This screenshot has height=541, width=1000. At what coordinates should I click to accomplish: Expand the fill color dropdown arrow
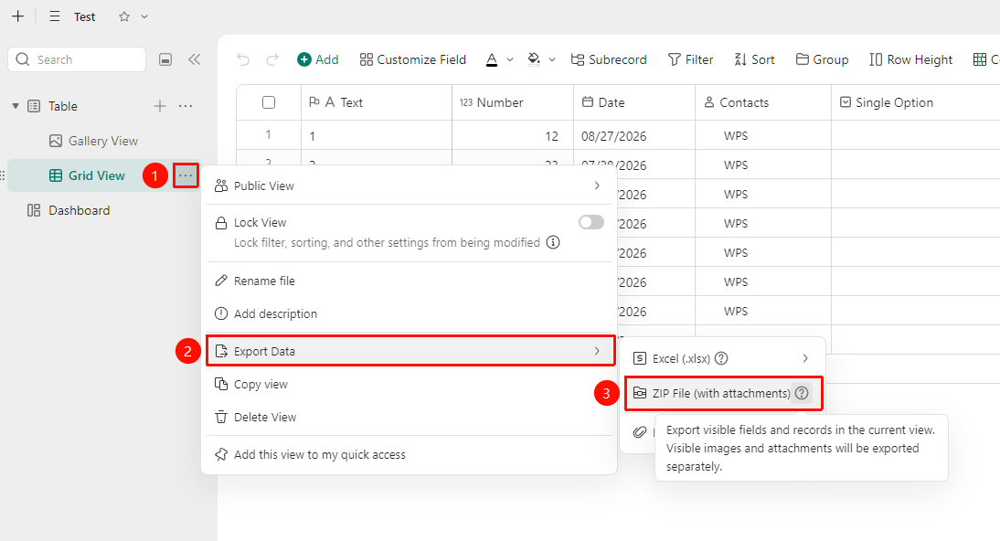[x=552, y=59]
